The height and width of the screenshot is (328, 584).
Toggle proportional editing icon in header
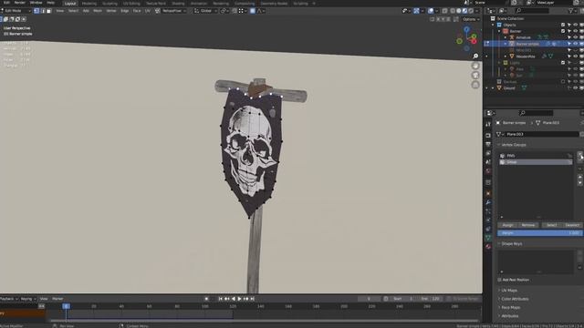253,11
